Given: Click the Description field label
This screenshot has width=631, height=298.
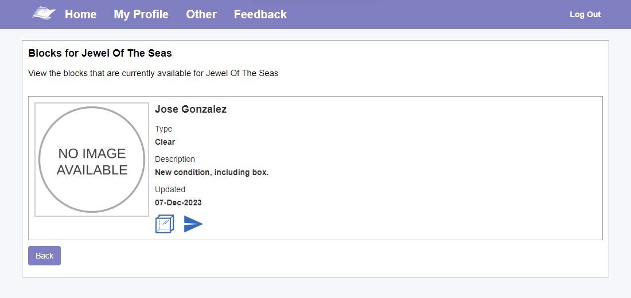Looking at the screenshot, I should (x=175, y=159).
